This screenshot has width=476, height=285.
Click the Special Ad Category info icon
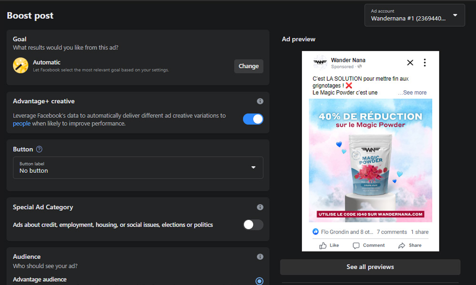pos(260,207)
